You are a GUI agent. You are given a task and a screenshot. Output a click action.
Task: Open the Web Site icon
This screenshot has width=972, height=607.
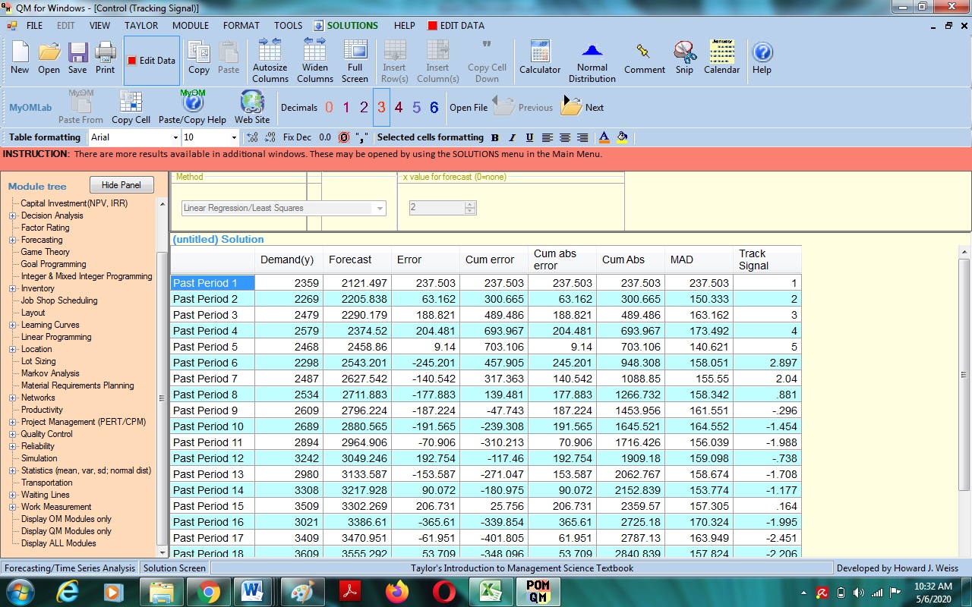(x=252, y=108)
